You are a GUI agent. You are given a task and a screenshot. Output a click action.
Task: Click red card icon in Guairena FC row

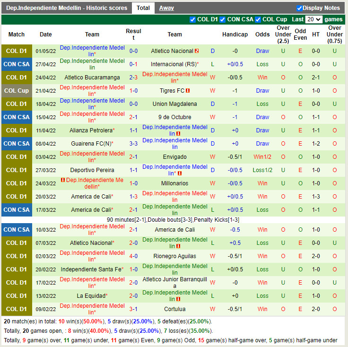click(178, 147)
